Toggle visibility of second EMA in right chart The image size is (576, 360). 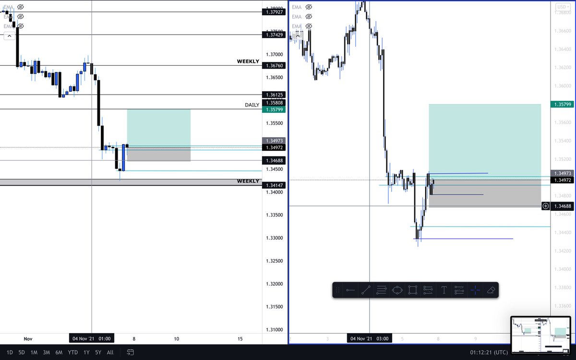click(x=309, y=16)
